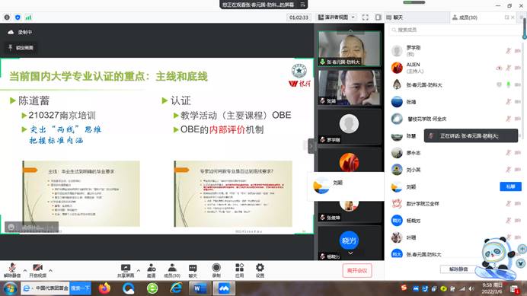Turn on camera with 开启视频 icon
Screen dimensions: 527x296
click(x=37, y=270)
